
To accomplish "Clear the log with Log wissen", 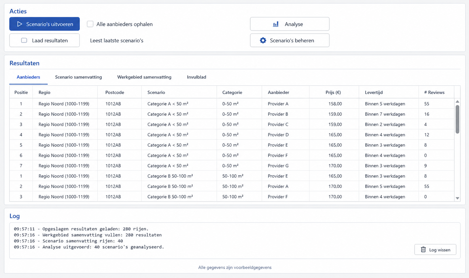I will [x=435, y=250].
